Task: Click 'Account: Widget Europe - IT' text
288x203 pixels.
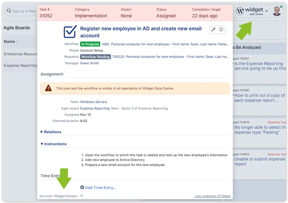Action: (x=61, y=196)
